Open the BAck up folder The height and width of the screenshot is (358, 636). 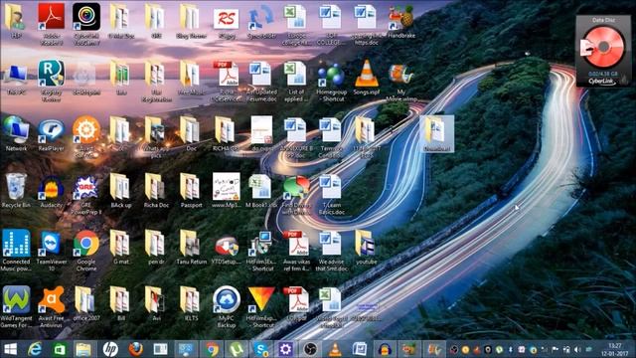point(121,191)
